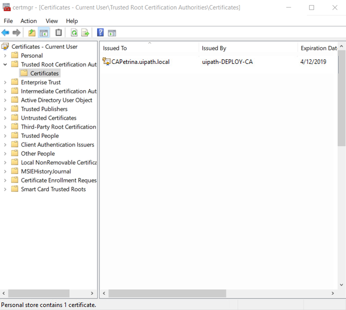Expand Intermediate Certification Authorities node
This screenshot has width=346, height=310.
[5, 91]
